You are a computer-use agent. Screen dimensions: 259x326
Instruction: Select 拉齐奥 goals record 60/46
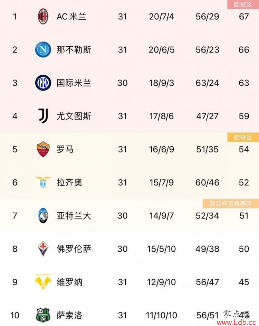pos(207,183)
